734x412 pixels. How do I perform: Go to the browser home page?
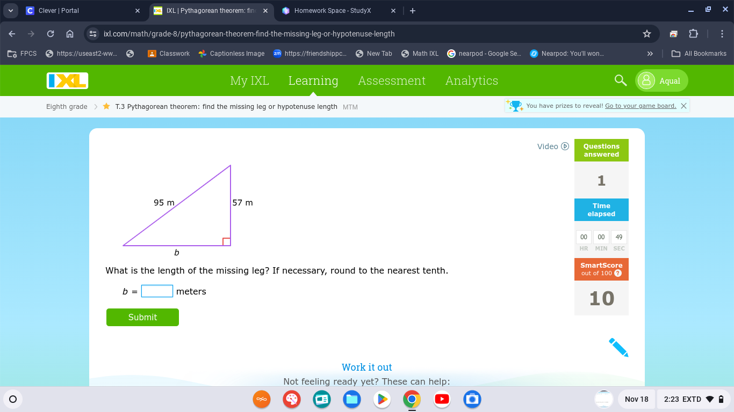[70, 34]
